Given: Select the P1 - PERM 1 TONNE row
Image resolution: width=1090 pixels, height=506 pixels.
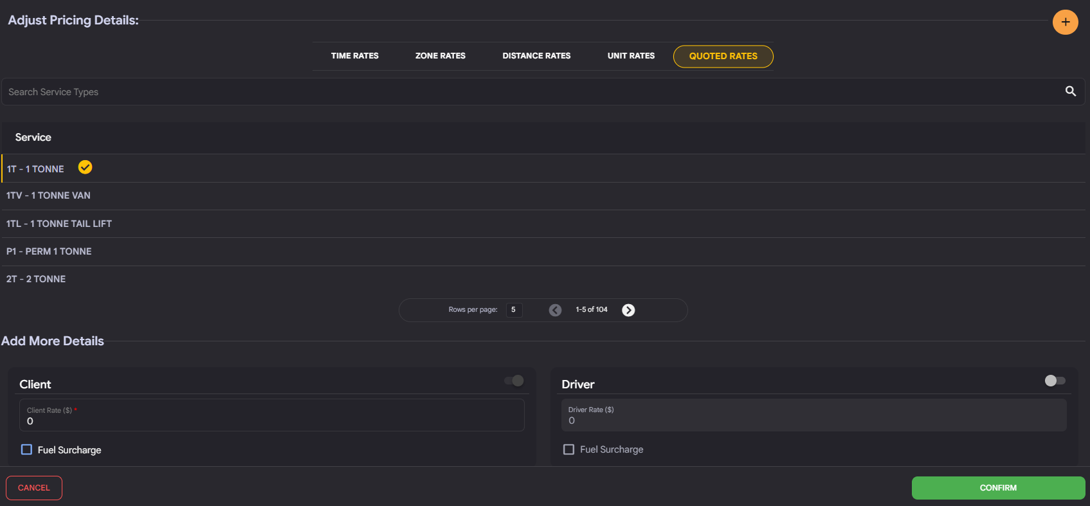Looking at the screenshot, I should click(x=543, y=251).
